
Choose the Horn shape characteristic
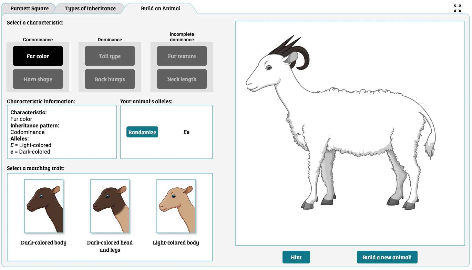pyautogui.click(x=38, y=79)
